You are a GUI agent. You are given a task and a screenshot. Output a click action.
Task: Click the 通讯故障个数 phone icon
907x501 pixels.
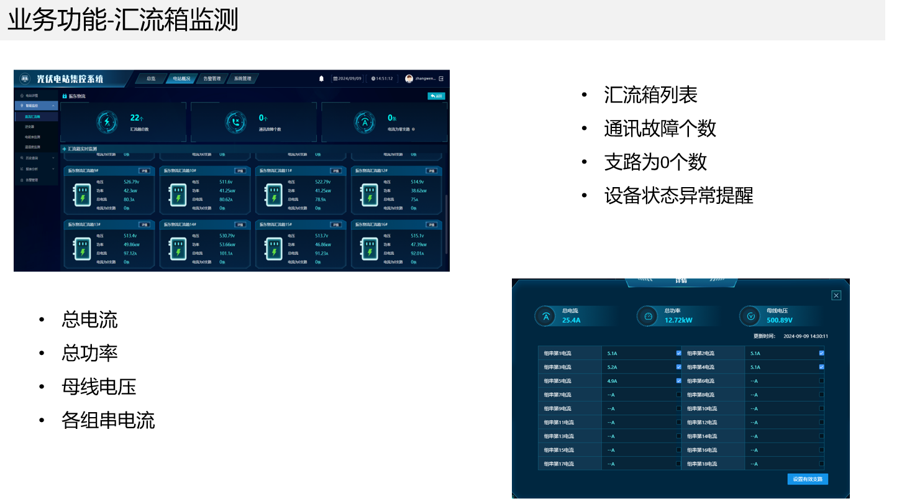point(235,122)
